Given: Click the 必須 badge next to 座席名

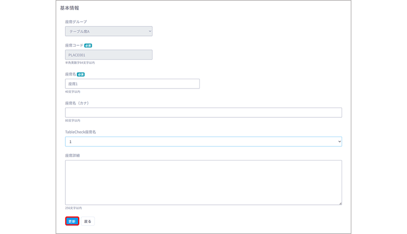Looking at the screenshot, I should point(80,74).
